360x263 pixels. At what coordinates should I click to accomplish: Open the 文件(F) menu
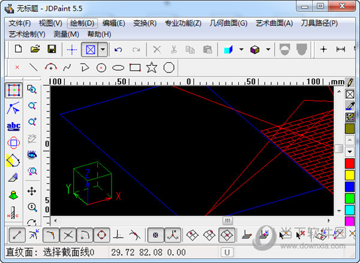click(x=20, y=23)
